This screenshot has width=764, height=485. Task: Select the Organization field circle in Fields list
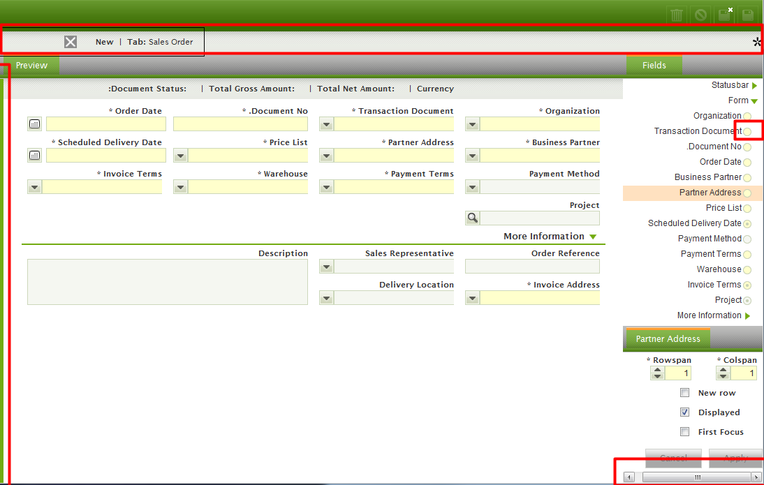tap(747, 117)
